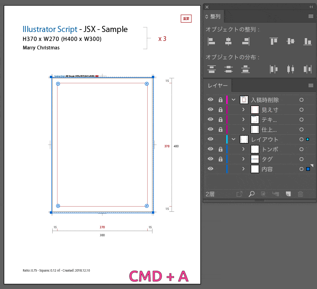Screen dimensions: 317x289
Task: Open the レイヤー panel options menu
Action: pyautogui.click(x=311, y=85)
